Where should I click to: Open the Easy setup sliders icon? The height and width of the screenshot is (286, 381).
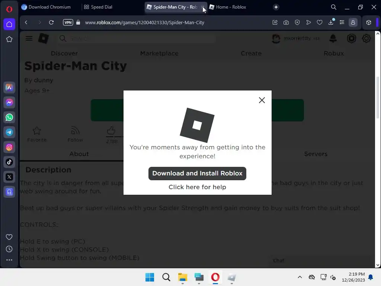(342, 22)
